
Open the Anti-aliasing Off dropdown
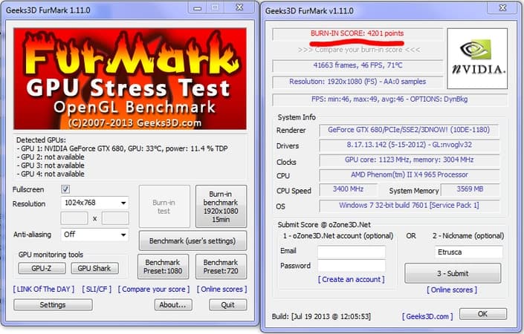tap(95, 235)
